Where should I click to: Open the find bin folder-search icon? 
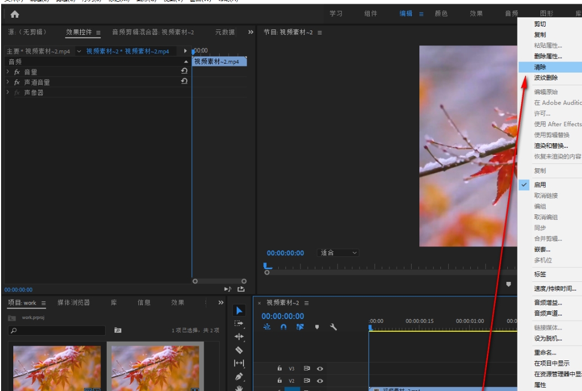point(118,330)
